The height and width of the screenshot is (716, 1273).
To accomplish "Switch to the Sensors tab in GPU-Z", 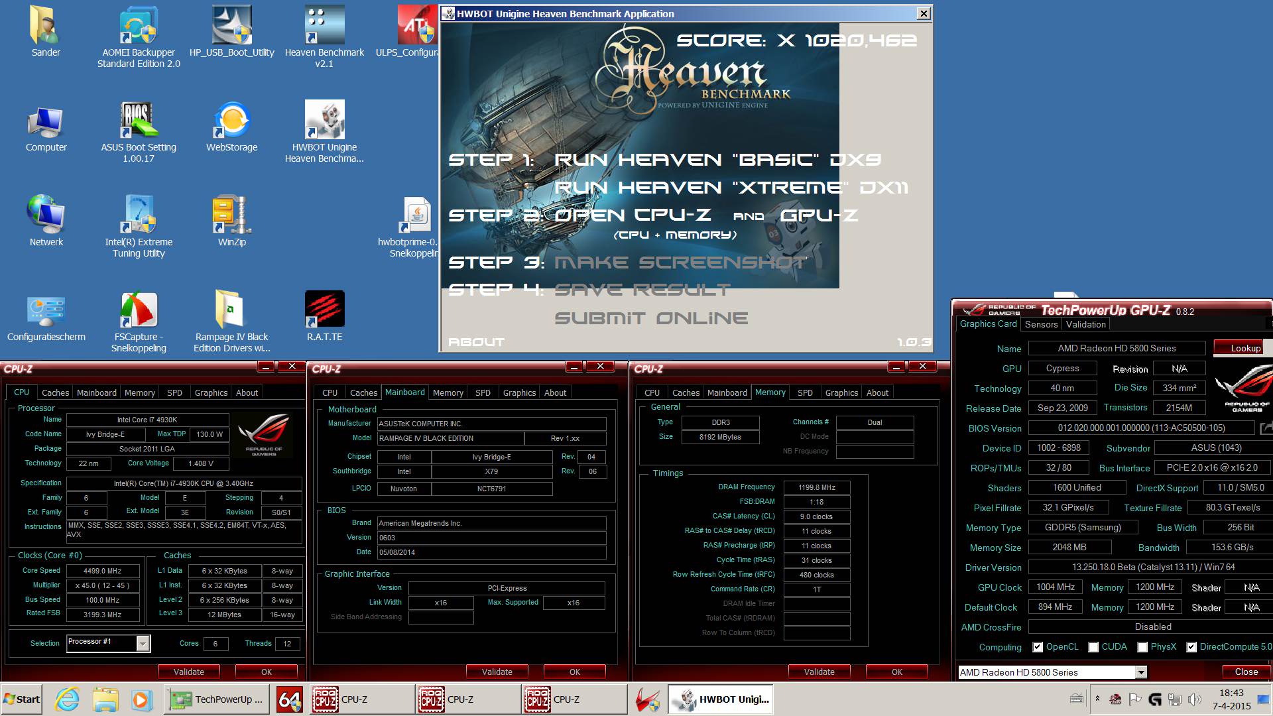I will [1041, 324].
